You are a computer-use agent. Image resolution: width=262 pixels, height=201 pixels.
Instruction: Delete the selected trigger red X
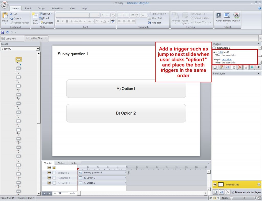click(240, 67)
